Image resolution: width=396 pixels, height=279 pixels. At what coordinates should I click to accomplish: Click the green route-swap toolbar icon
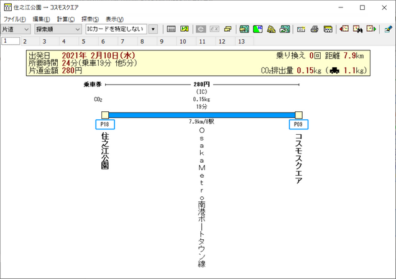pos(185,29)
